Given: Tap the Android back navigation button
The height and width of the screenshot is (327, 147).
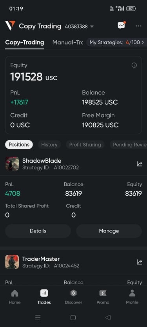Looking at the screenshot, I should pos(108,318).
